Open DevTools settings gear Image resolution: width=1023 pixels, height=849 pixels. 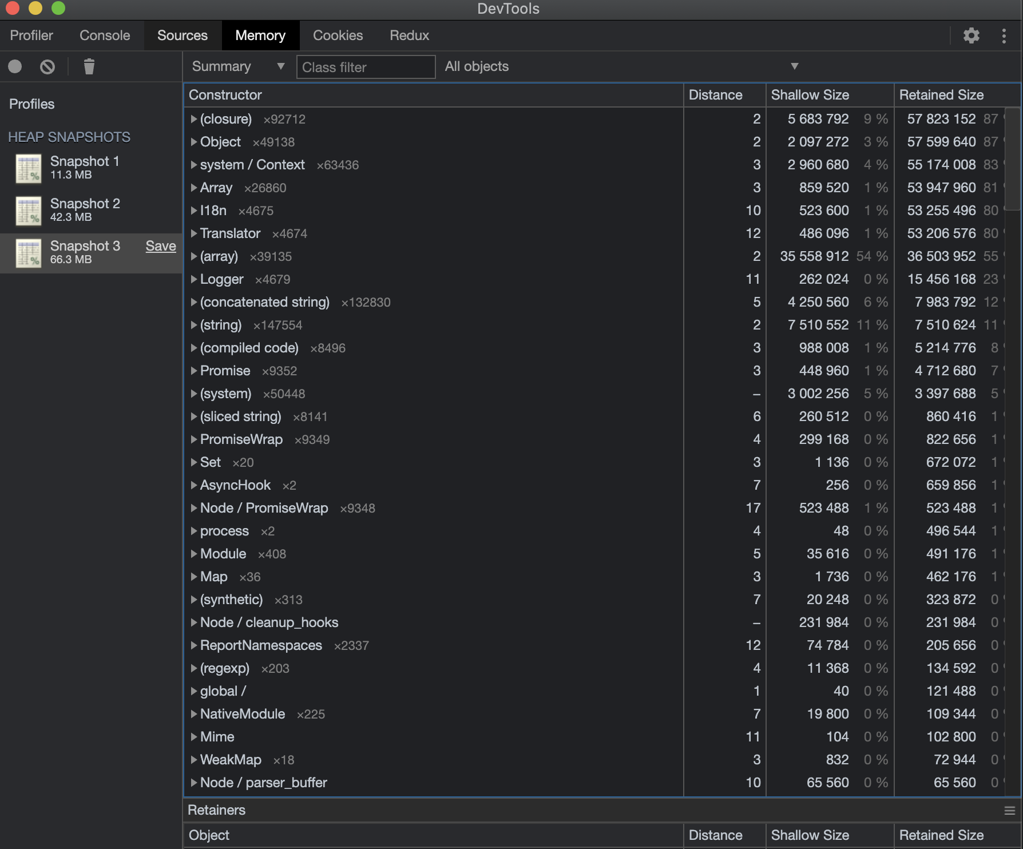click(x=971, y=35)
